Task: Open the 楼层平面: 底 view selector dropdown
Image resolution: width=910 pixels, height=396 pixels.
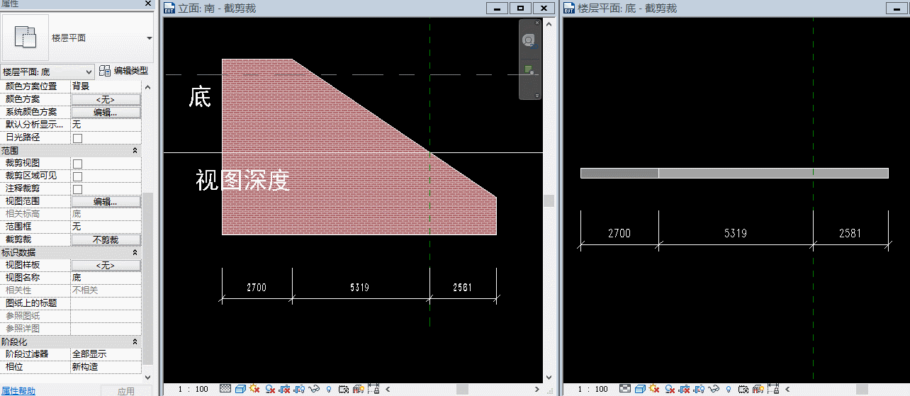Action: point(47,72)
